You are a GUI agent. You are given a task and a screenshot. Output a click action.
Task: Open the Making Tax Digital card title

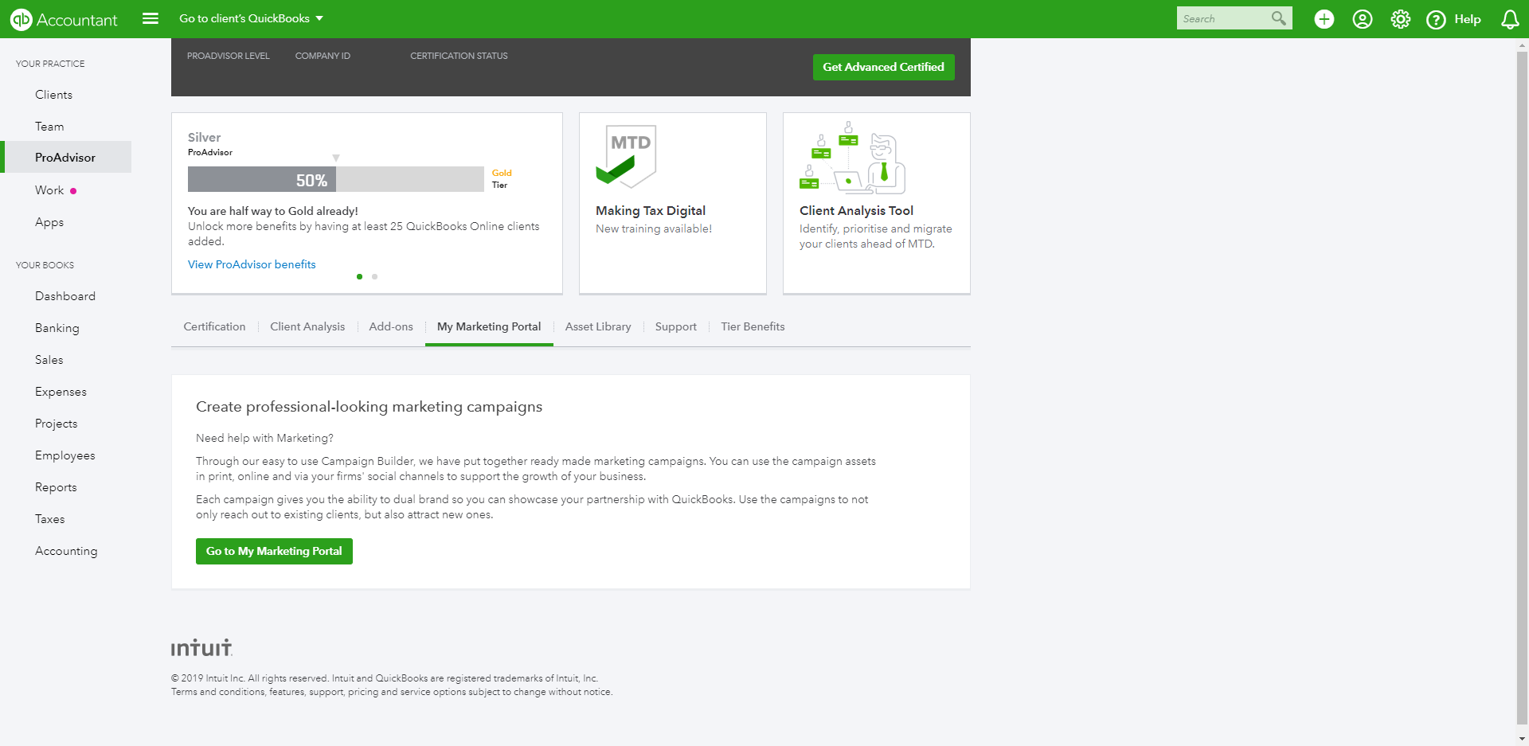point(651,210)
